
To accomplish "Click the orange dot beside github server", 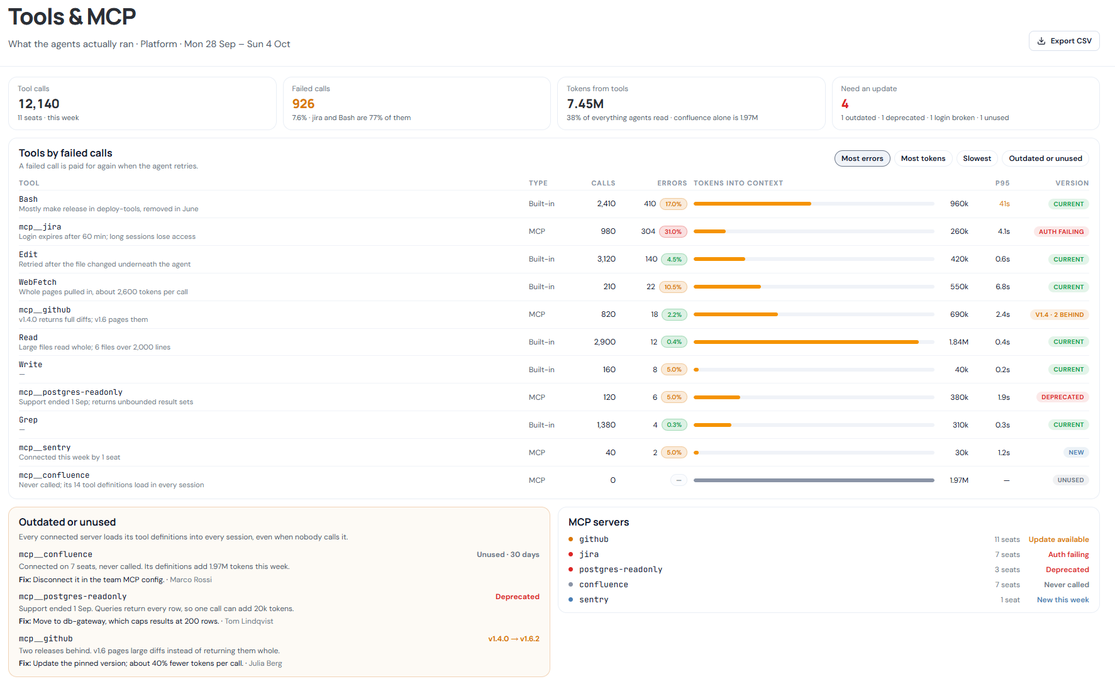I will [x=570, y=539].
